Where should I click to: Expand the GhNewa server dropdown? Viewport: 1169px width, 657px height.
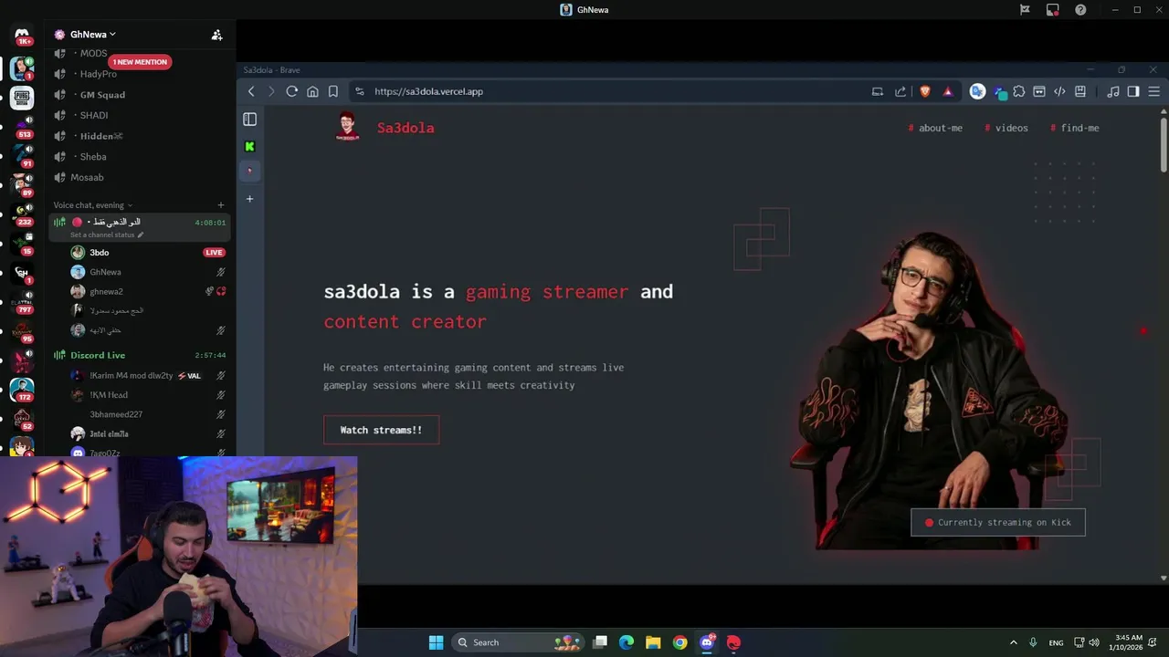click(93, 35)
